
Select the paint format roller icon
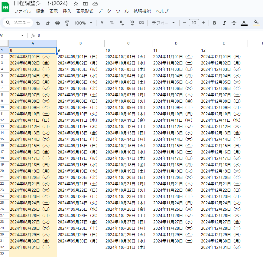point(67,23)
